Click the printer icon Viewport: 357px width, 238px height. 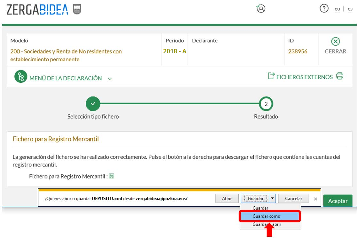click(340, 76)
